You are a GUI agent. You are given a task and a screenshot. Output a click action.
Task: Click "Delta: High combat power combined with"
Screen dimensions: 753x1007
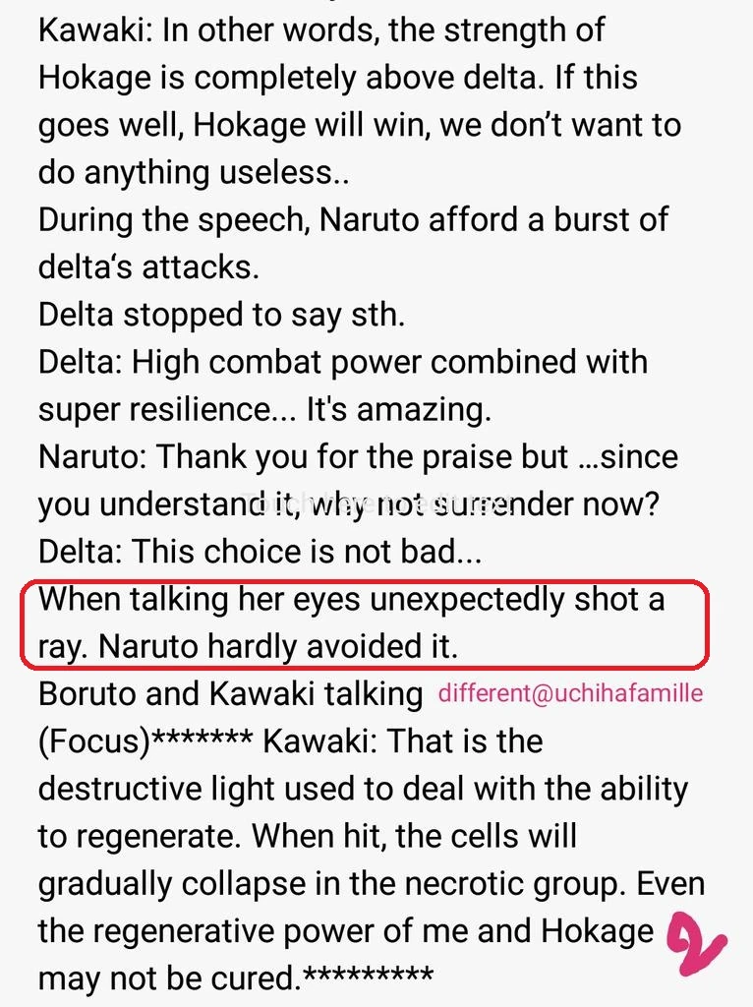coord(343,362)
